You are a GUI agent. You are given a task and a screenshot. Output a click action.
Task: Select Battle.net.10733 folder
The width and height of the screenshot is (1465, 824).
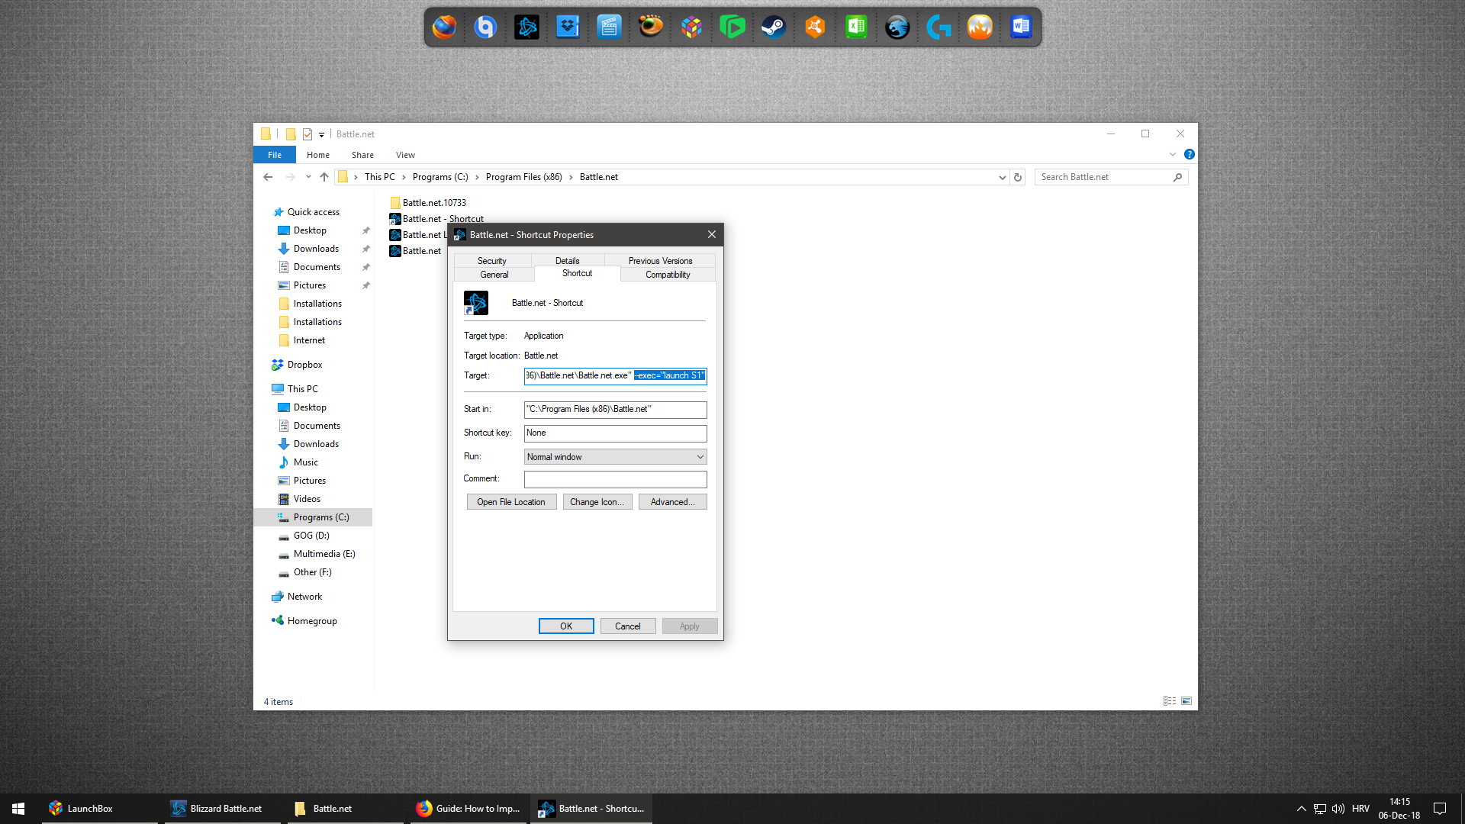(428, 203)
